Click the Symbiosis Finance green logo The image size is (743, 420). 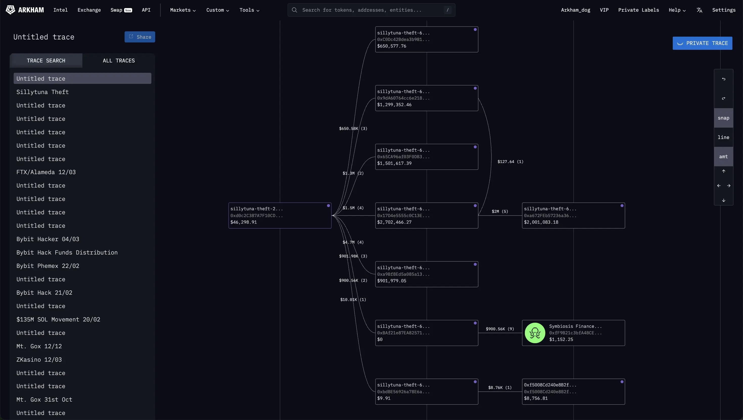[535, 333]
